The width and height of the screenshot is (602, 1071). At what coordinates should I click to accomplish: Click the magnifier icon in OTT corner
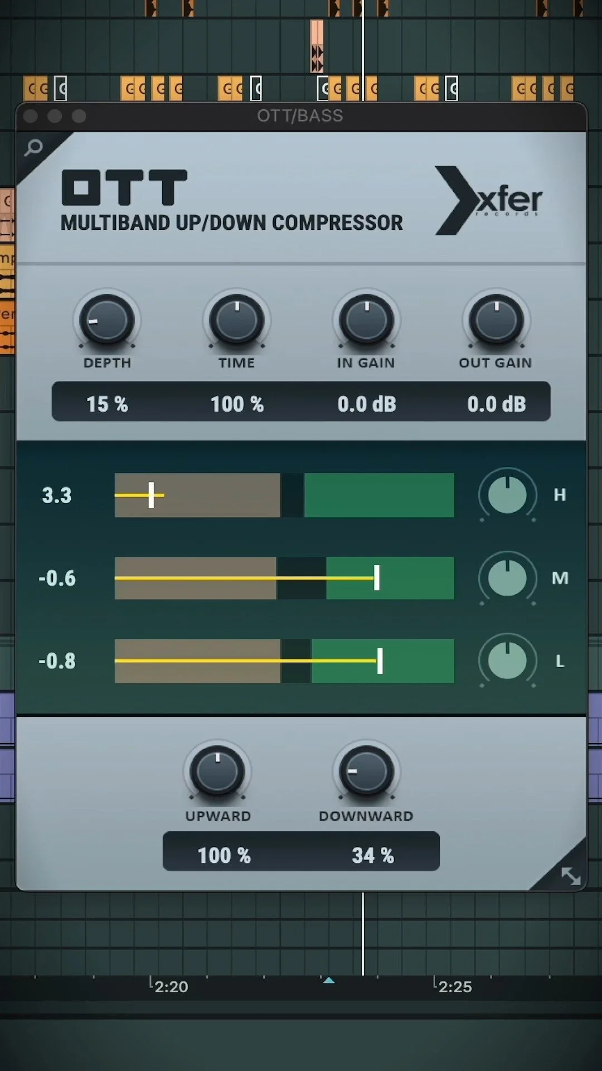click(33, 148)
